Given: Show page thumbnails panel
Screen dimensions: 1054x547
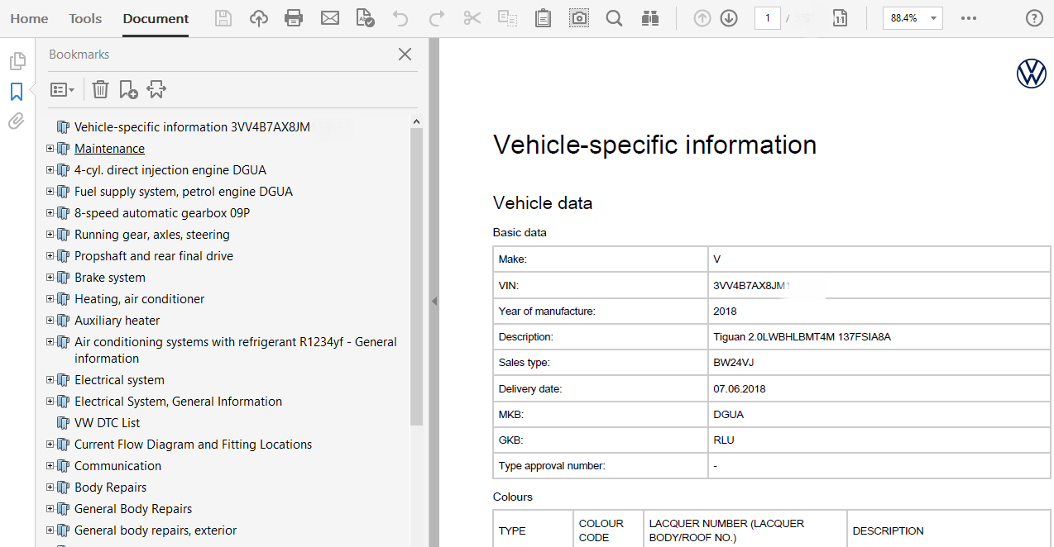Looking at the screenshot, I should pyautogui.click(x=17, y=61).
